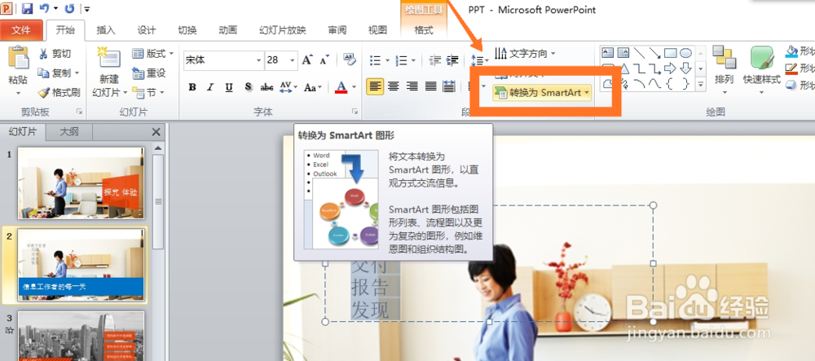The height and width of the screenshot is (361, 815).
Task: Open the Customize Quick Access Toolbar dropdown
Action: pyautogui.click(x=87, y=9)
